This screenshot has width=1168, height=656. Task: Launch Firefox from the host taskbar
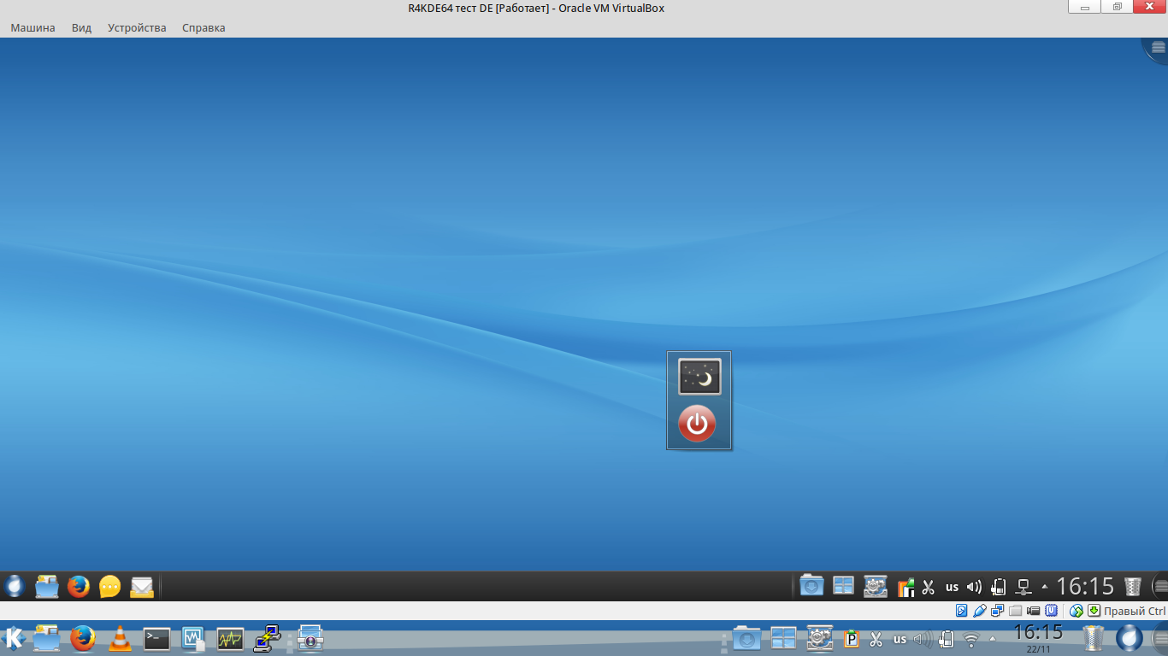[x=83, y=638]
